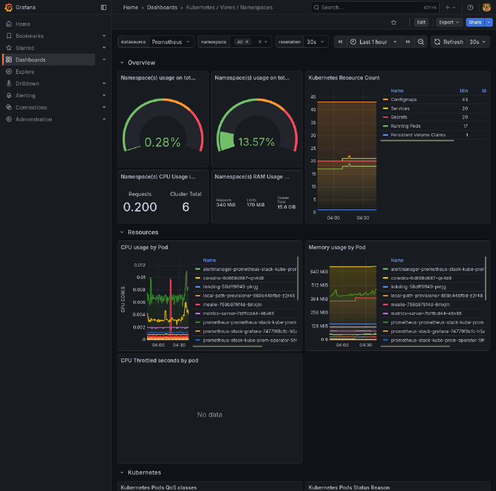Shift time range forward with double-right arrow
Viewport: 496px width, 491px height.
click(409, 42)
